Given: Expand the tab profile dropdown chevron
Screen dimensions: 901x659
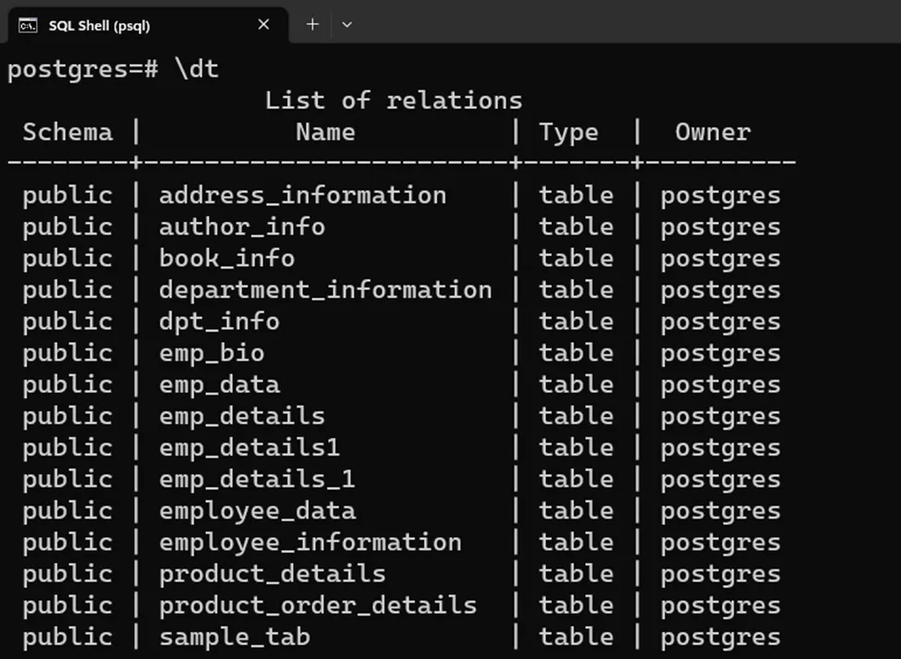Looking at the screenshot, I should tap(347, 25).
